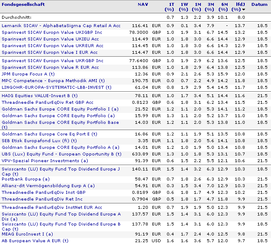
Task: Open VPV-Spezial Pioneer Investments fund
Action: [45, 161]
